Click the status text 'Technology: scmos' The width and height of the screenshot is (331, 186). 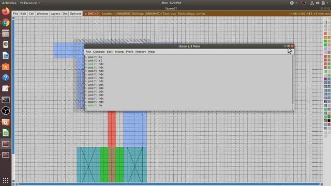tap(191, 14)
